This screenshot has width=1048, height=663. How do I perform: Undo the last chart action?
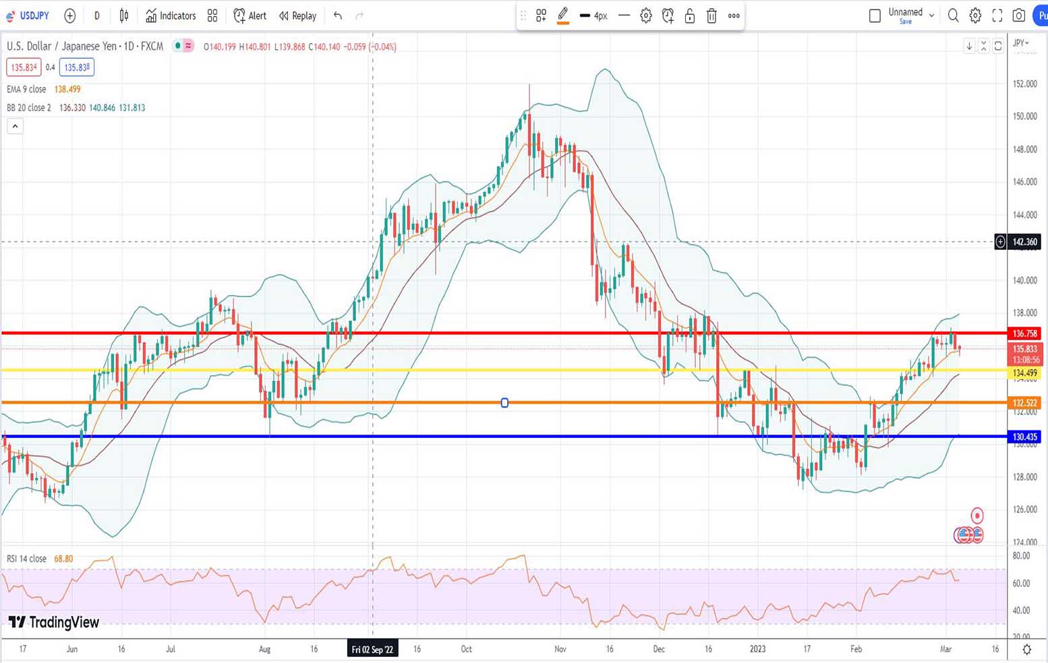click(x=338, y=15)
